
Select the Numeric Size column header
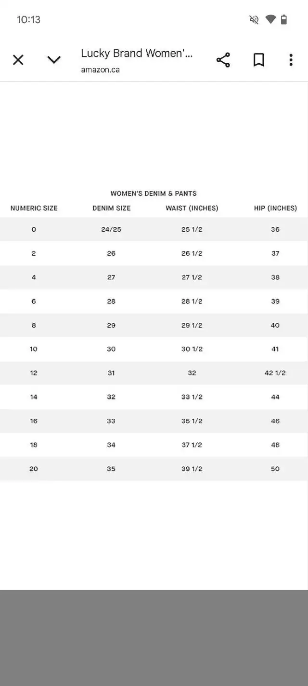[34, 208]
